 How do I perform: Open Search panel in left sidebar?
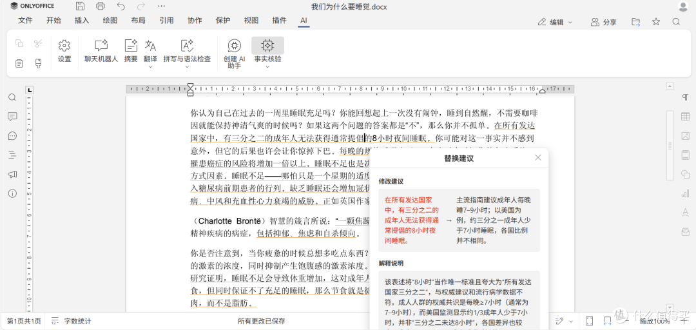click(x=12, y=97)
